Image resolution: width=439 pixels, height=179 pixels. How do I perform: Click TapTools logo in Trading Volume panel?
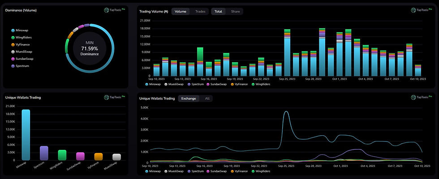422,10
